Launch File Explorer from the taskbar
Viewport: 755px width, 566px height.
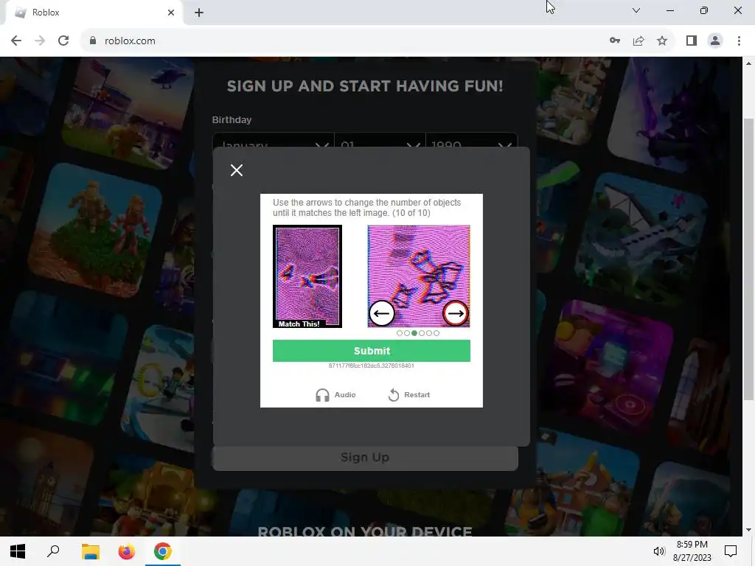(x=90, y=551)
